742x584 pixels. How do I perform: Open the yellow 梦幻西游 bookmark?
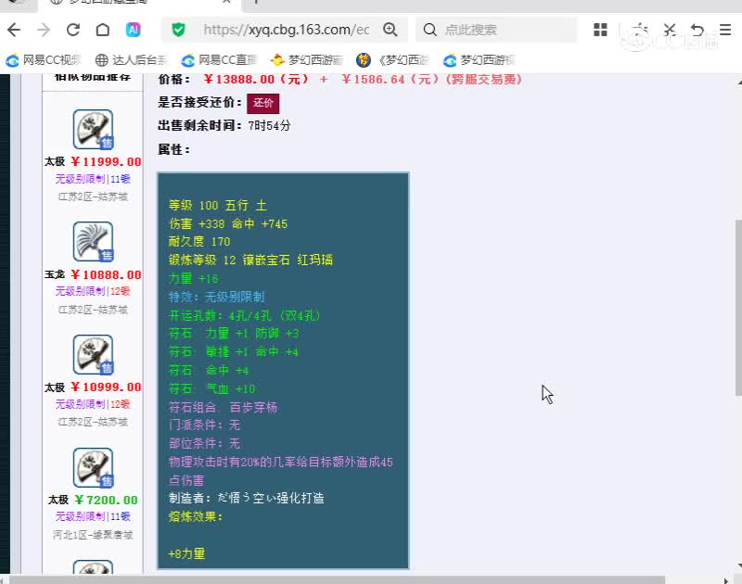[307, 60]
